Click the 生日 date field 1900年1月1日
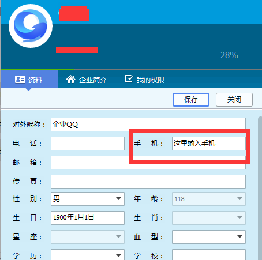This screenshot has height=260, width=262. point(88,218)
